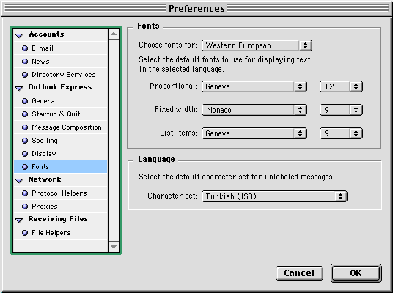Open the Proportional font Geneva popup
Image resolution: width=393 pixels, height=293 pixels.
pyautogui.click(x=254, y=86)
